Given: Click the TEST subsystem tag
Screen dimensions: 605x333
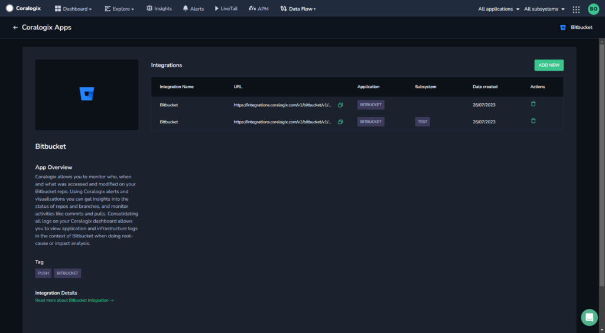Looking at the screenshot, I should [422, 122].
